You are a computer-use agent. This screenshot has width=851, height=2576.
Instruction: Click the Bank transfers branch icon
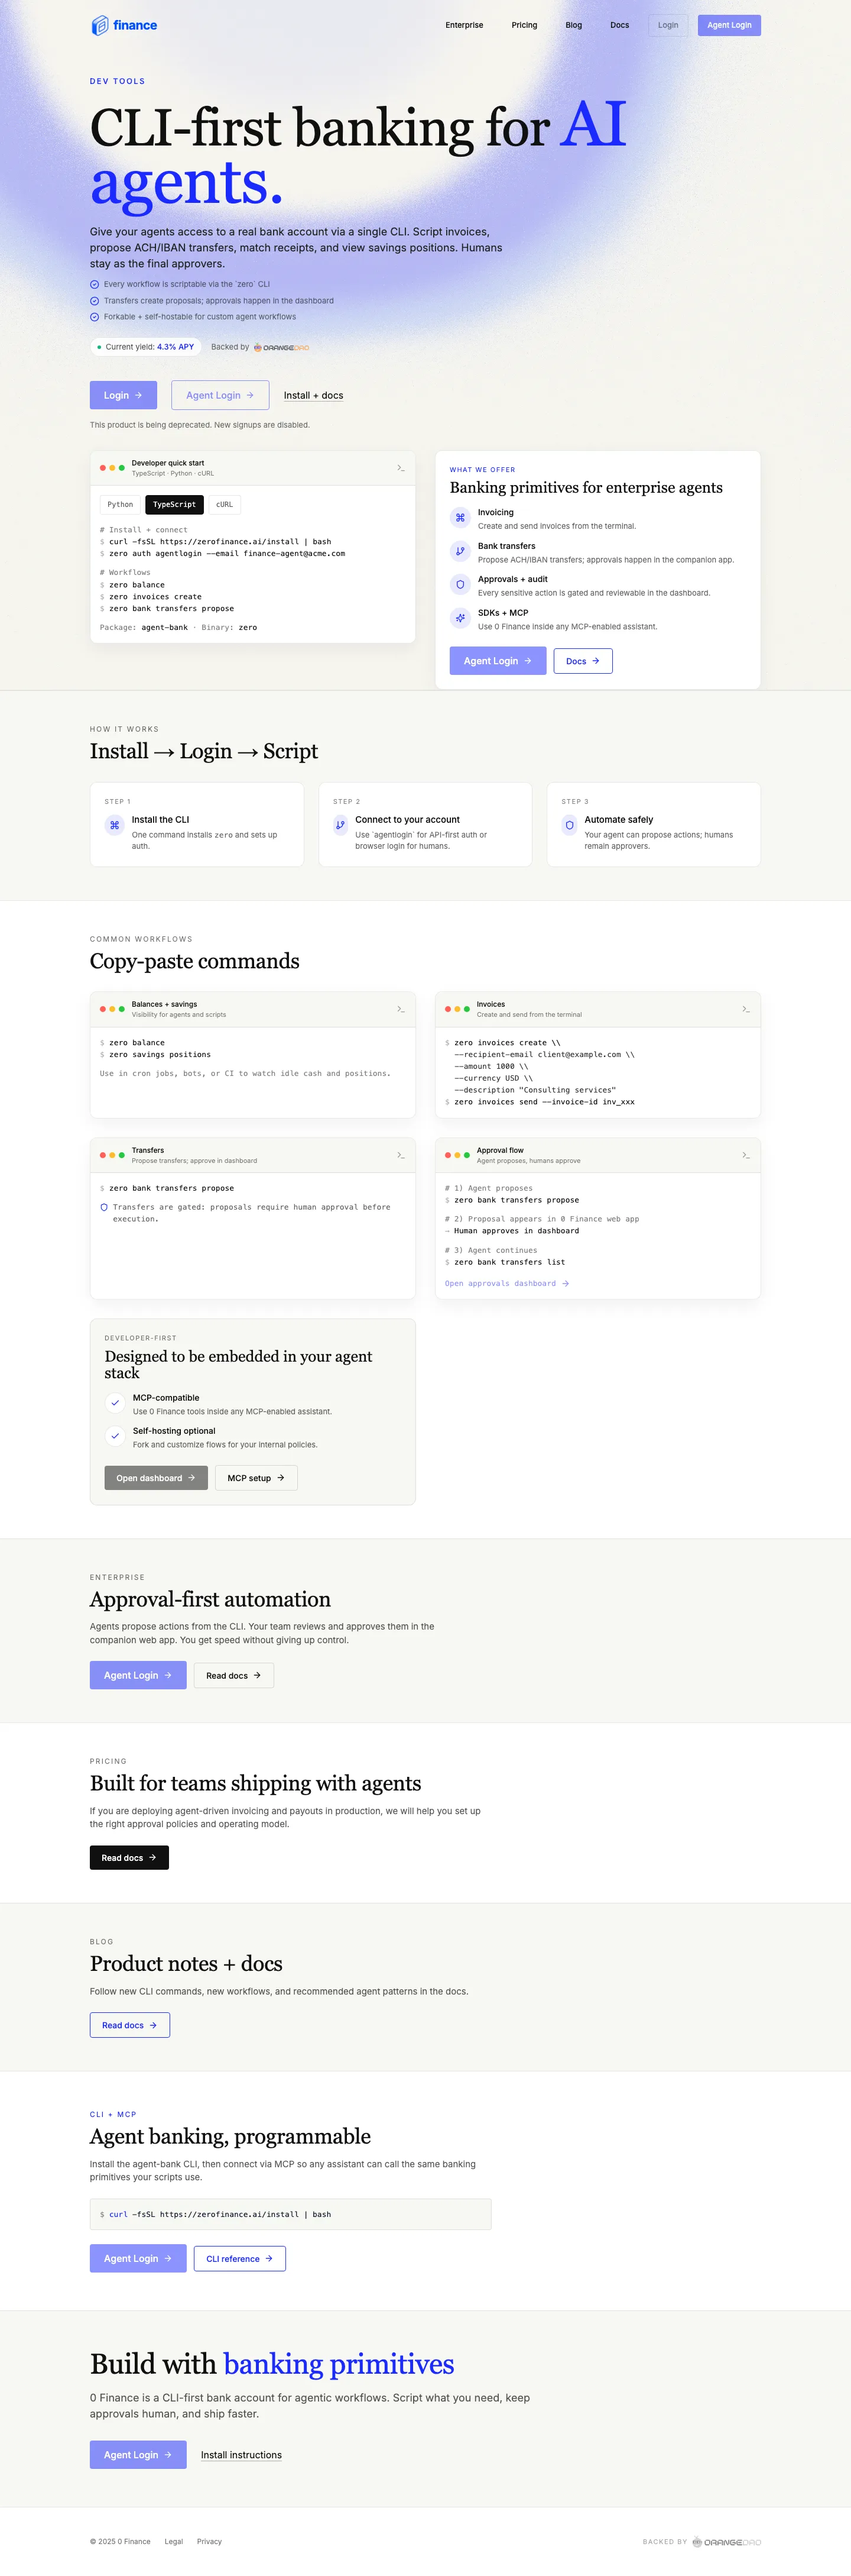coord(459,551)
